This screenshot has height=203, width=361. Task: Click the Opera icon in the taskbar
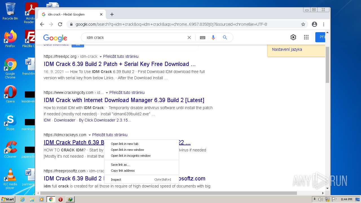[60, 199]
